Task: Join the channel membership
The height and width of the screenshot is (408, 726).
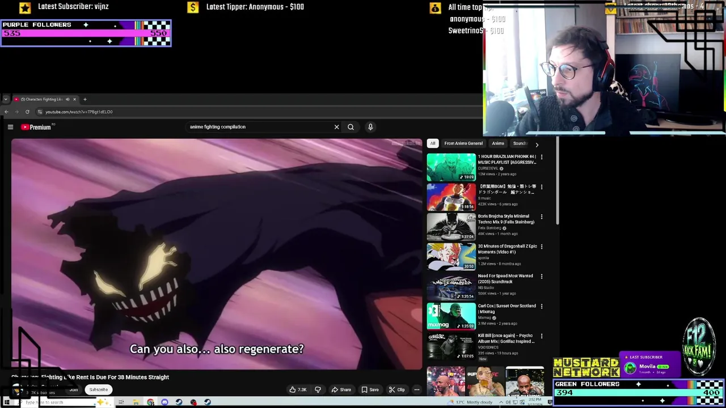Action: pos(74,389)
